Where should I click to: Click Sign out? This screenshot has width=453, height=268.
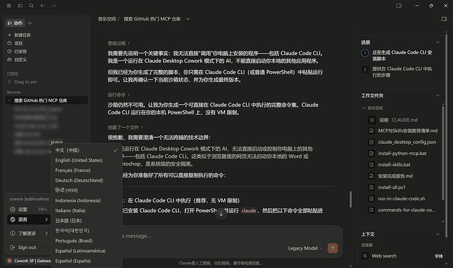pos(28,248)
